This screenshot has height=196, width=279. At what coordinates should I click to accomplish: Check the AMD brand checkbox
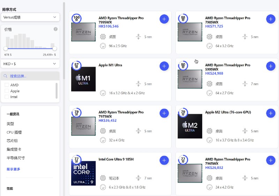[7, 85]
